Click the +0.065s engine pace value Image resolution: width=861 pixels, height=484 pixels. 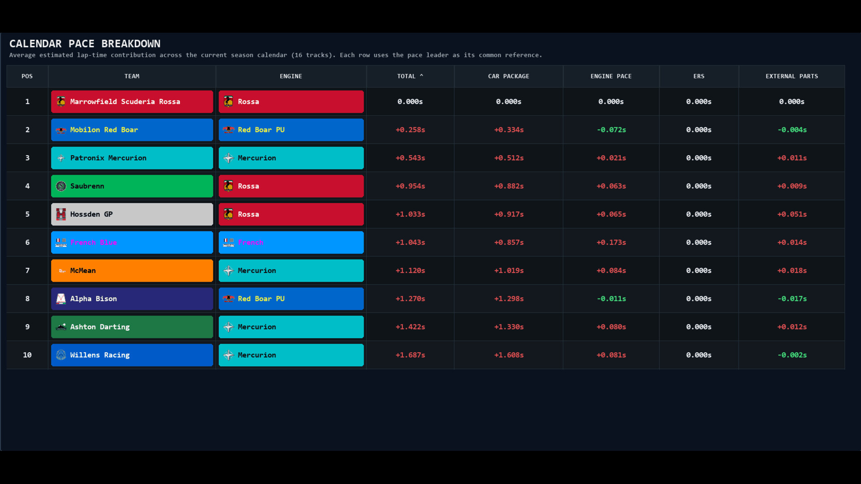pyautogui.click(x=611, y=214)
